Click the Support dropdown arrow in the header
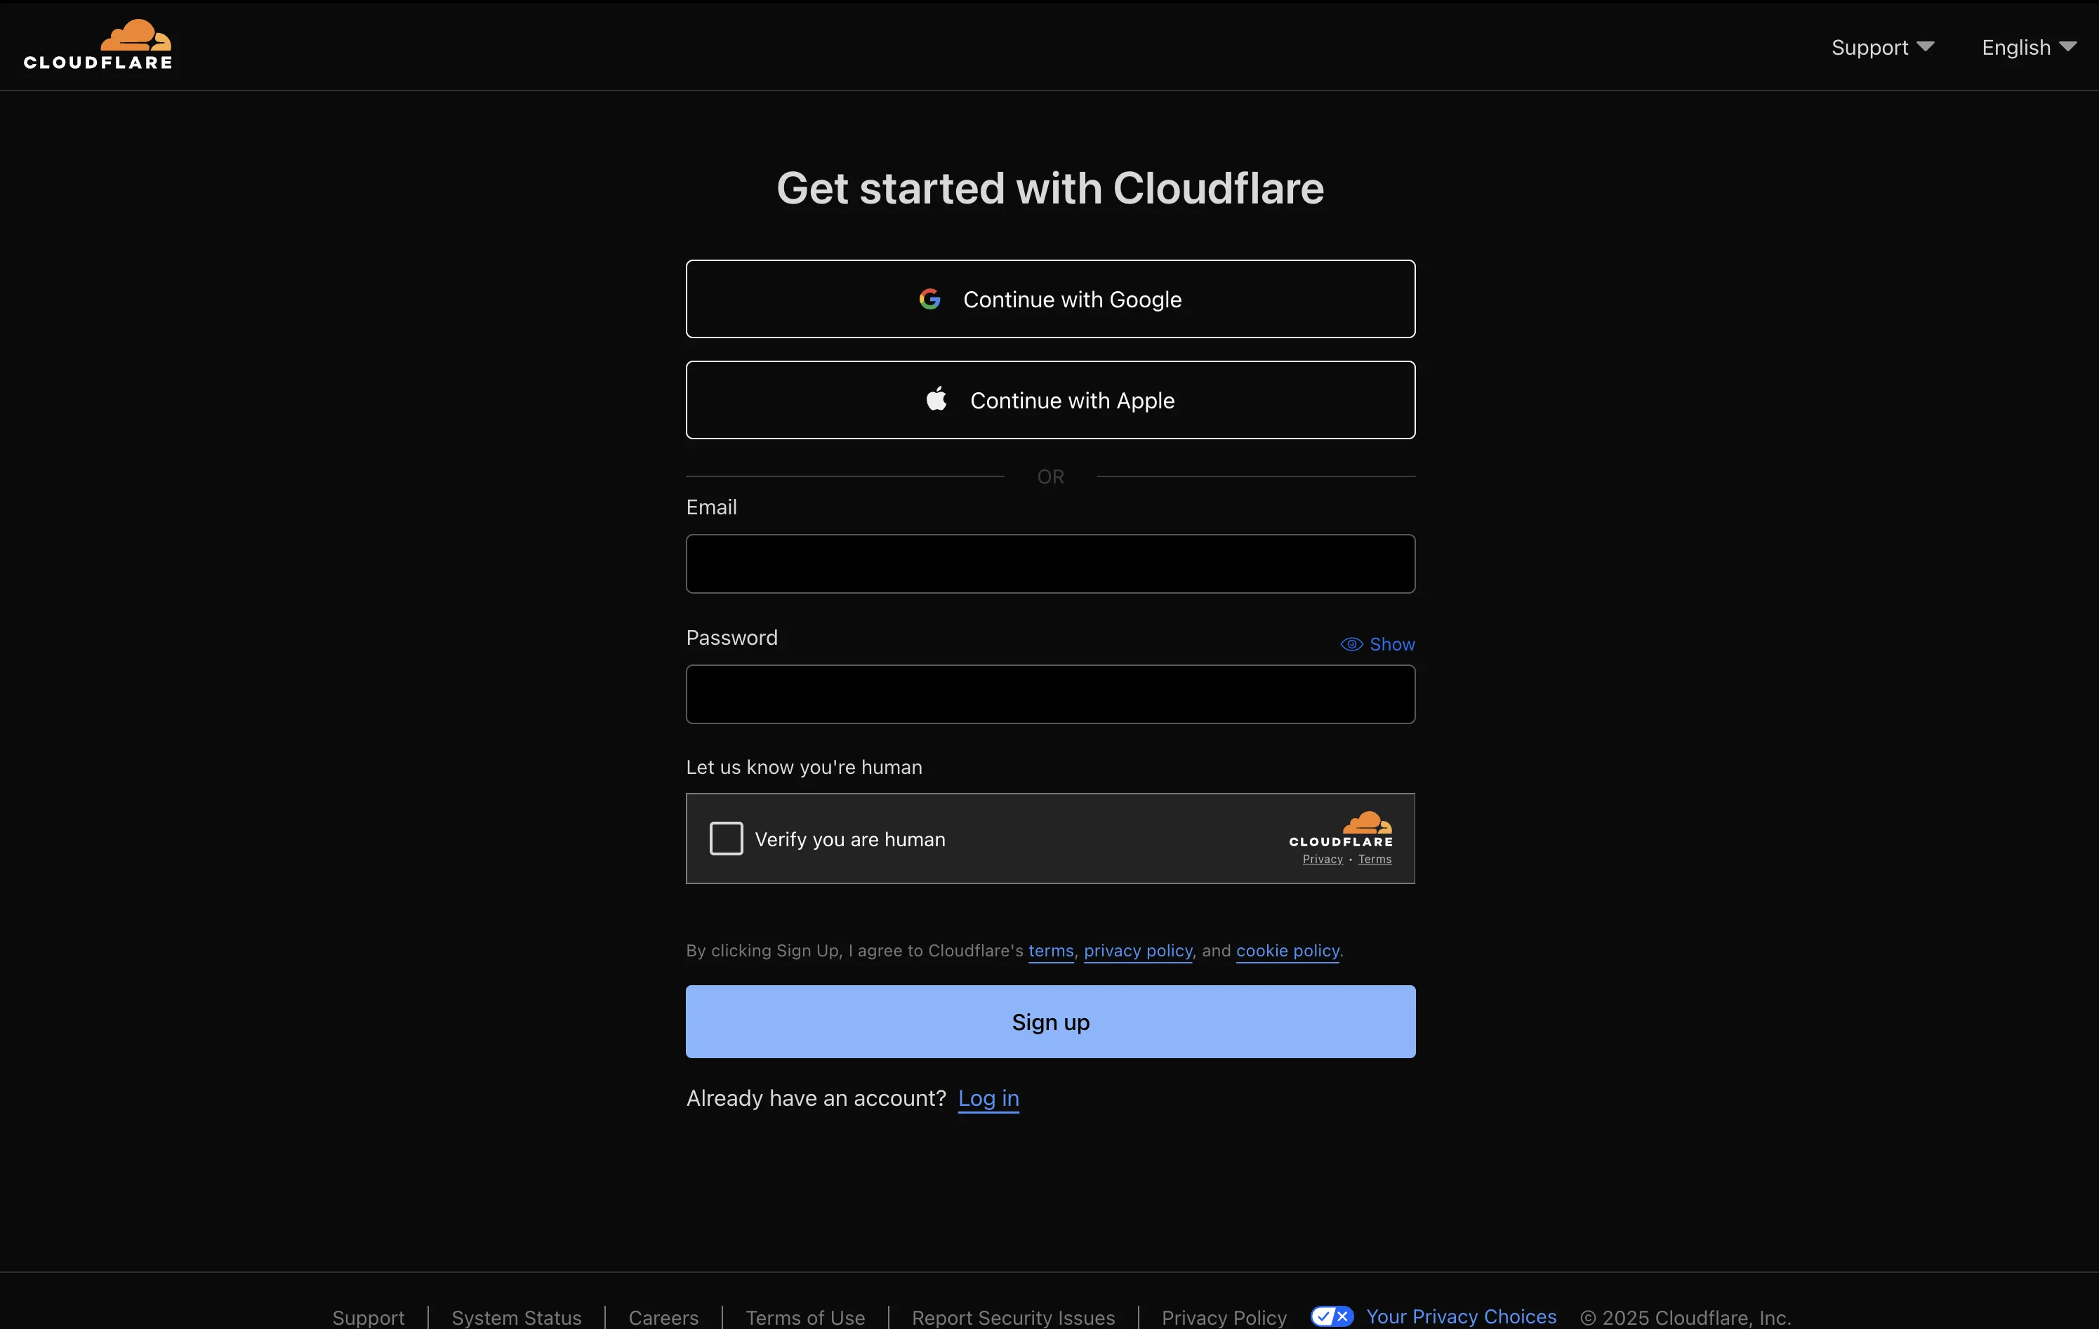The image size is (2099, 1329). [1927, 46]
